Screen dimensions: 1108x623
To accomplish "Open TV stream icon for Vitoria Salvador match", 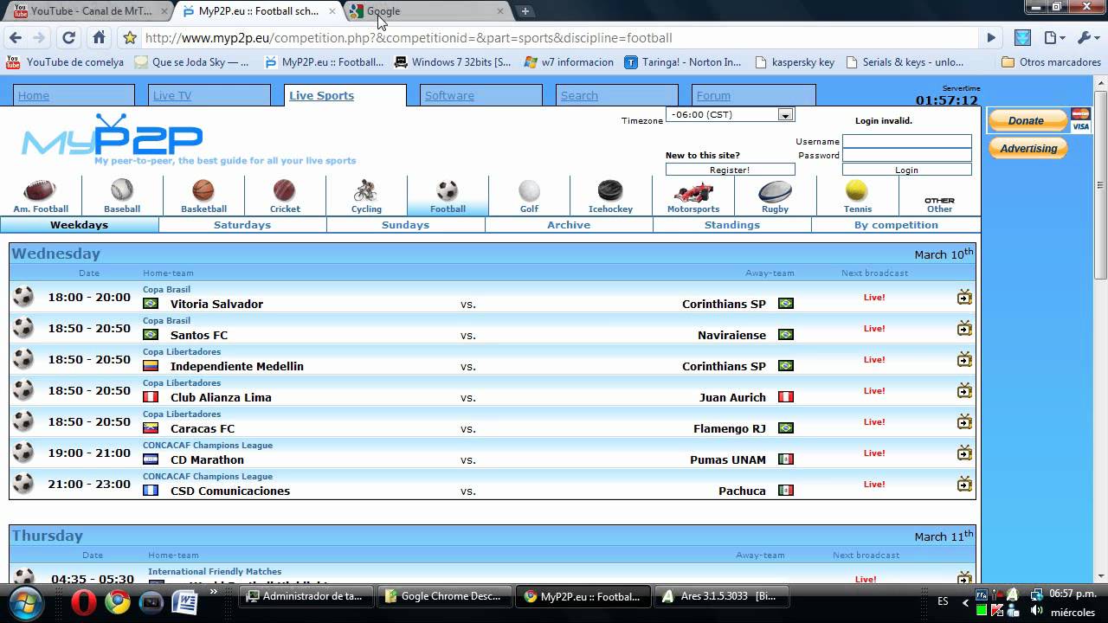I will pos(964,297).
